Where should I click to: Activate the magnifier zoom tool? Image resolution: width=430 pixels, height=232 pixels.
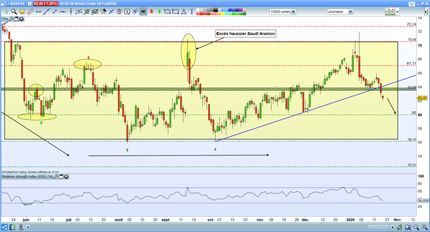(x=14, y=12)
